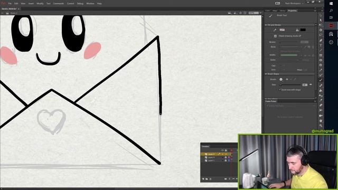Open the Commands menu
This screenshot has height=190, width=338.
tap(58, 4)
